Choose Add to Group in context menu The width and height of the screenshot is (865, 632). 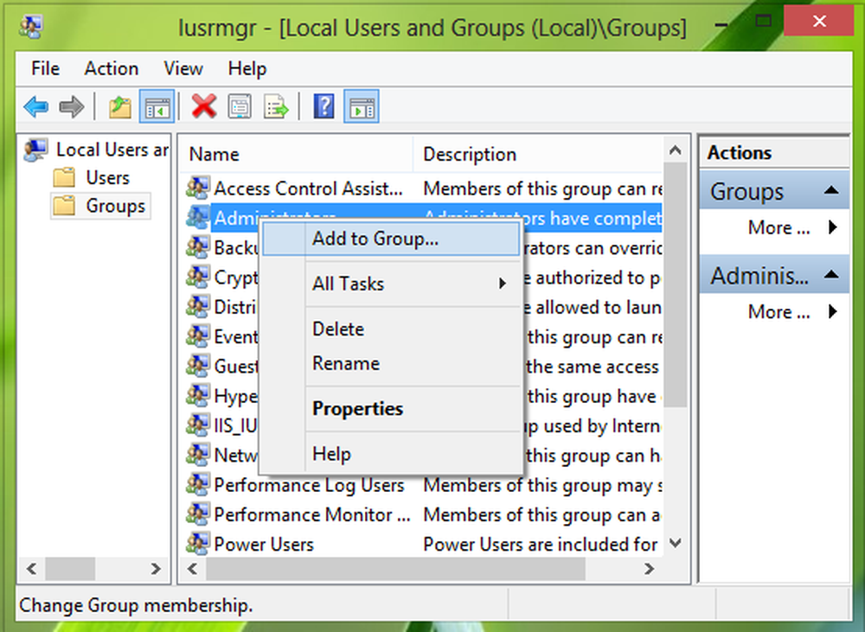pyautogui.click(x=375, y=239)
